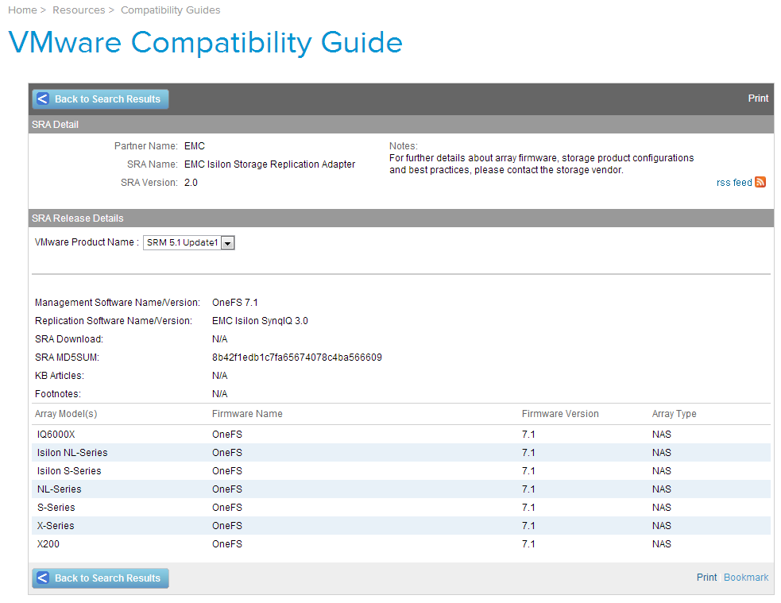Go to the Home breadcrumb

click(22, 10)
